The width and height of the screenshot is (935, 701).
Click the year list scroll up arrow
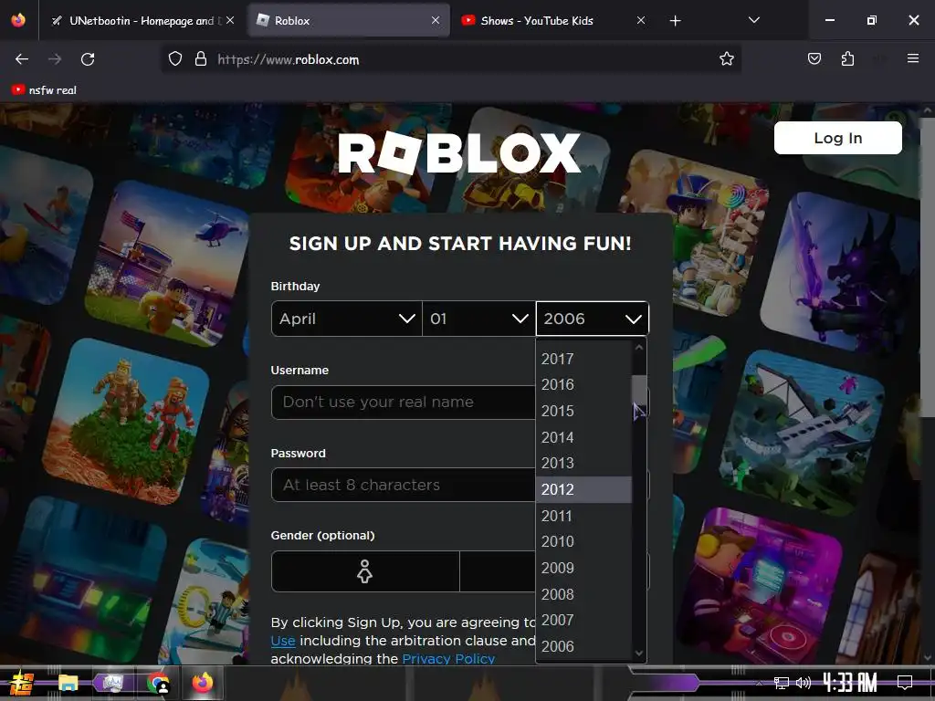pos(639,347)
